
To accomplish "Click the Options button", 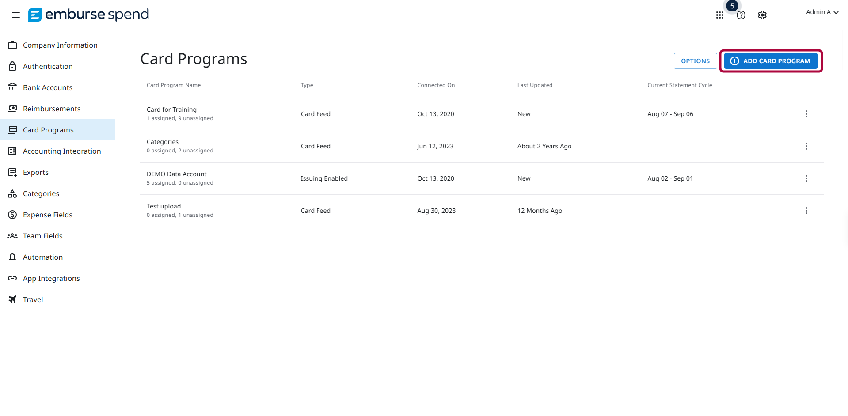I will pos(696,61).
